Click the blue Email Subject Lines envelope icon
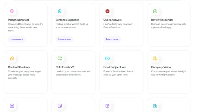This screenshot has height=112, width=197. click(108, 58)
